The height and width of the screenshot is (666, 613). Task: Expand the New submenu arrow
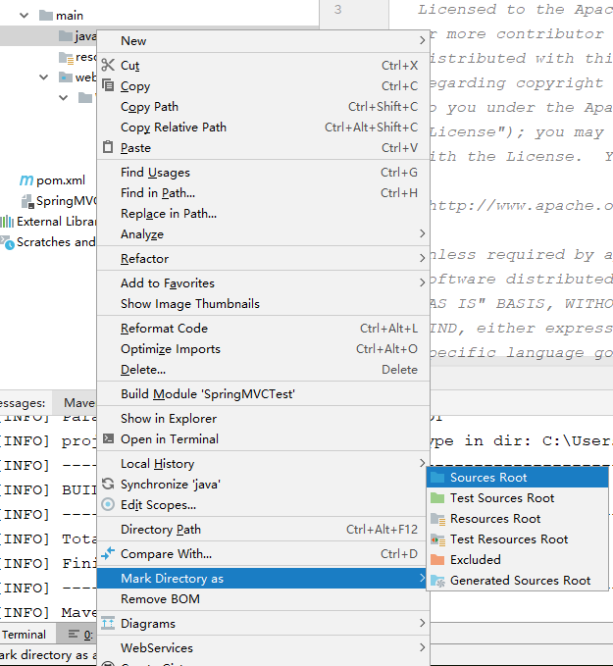click(422, 40)
